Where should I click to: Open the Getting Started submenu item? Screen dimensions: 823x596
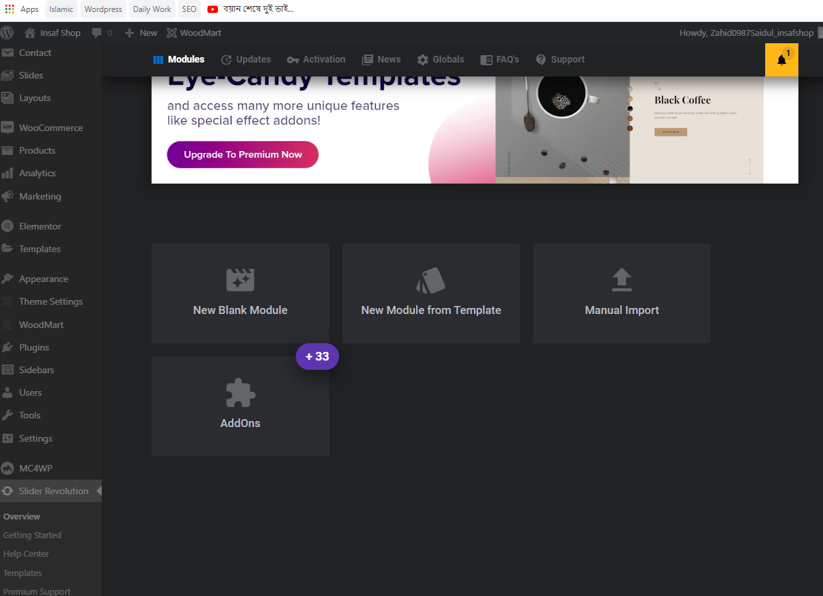pyautogui.click(x=32, y=535)
